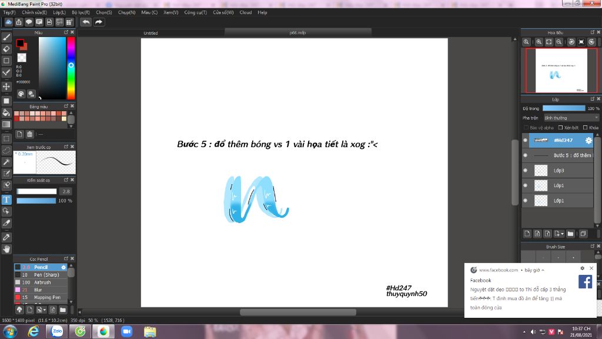Open Zoom from the taskbar
This screenshot has height=339, width=602.
point(127,331)
